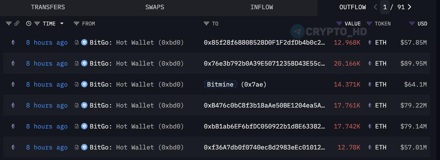The width and height of the screenshot is (440, 160).
Task: Open address 0x85f28f68808528D0F1F2dfDb4b0c2
Action: [x=264, y=43]
